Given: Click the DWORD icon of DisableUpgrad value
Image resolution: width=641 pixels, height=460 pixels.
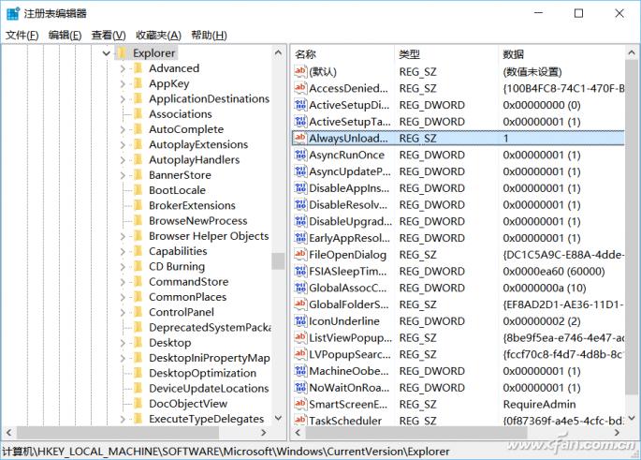Looking at the screenshot, I should 300,221.
